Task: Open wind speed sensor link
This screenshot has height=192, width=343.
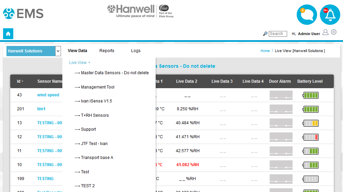Action: (x=48, y=95)
